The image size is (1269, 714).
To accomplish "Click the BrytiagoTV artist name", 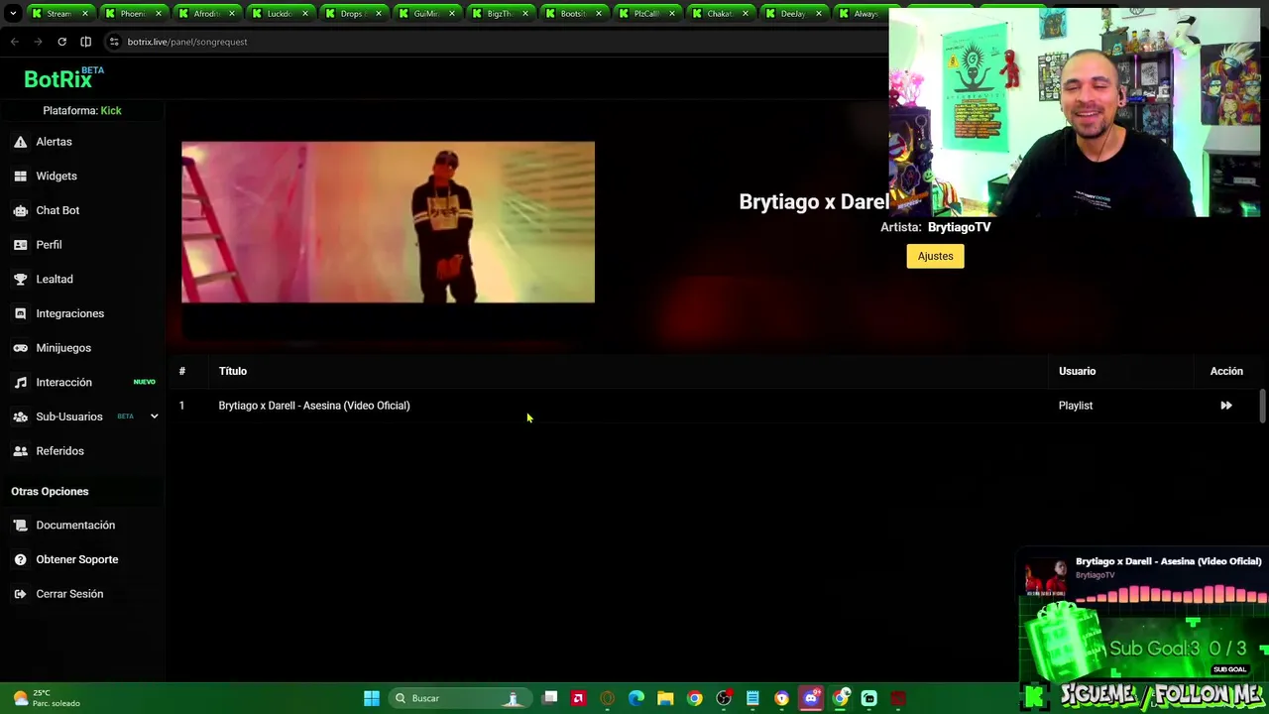I will click(x=959, y=227).
